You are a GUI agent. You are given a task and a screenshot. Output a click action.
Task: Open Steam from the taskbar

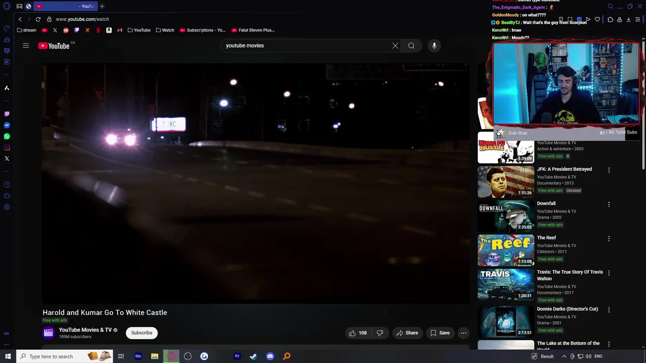[253, 356]
